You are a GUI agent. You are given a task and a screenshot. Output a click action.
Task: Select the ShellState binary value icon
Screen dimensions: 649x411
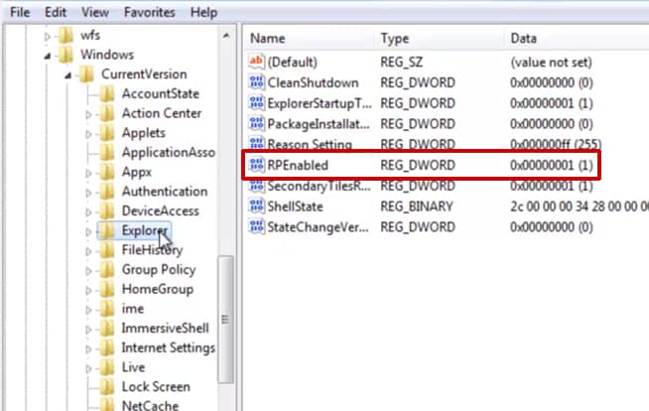[x=255, y=206]
